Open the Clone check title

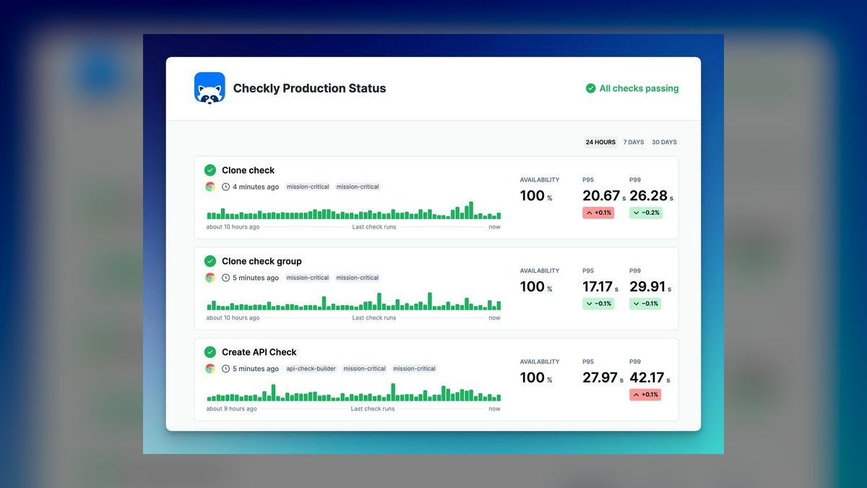pos(248,171)
